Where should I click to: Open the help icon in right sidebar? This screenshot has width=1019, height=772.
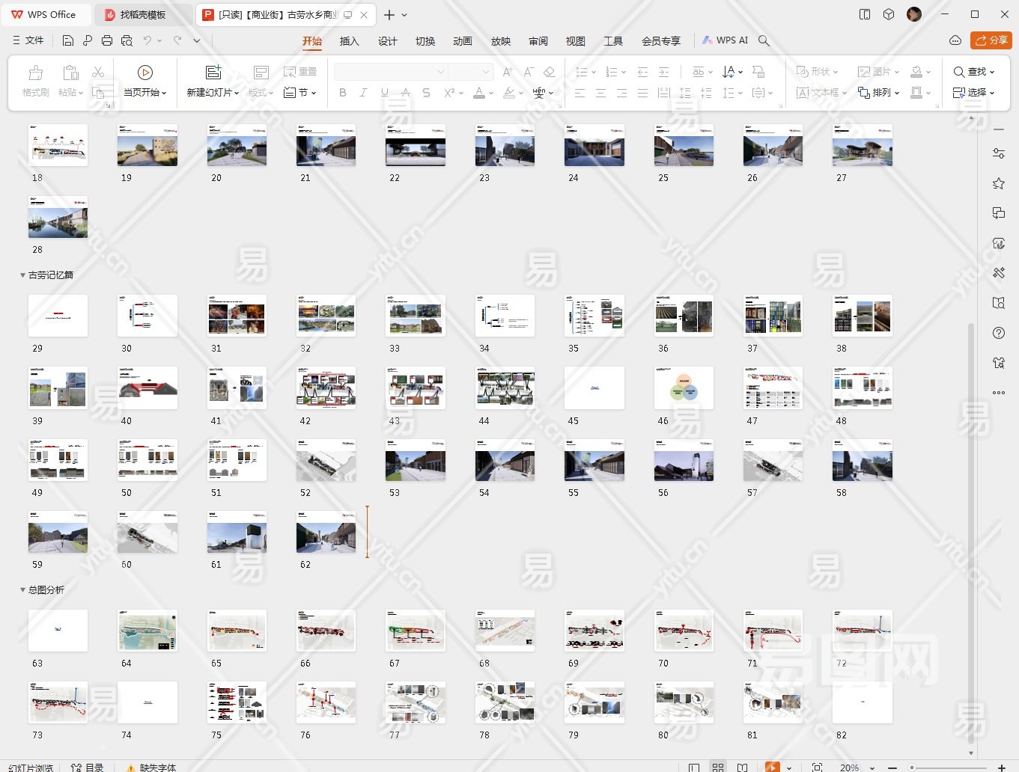coord(998,333)
